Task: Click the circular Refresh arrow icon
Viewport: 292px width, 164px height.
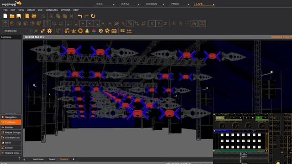Action: click(x=93, y=16)
